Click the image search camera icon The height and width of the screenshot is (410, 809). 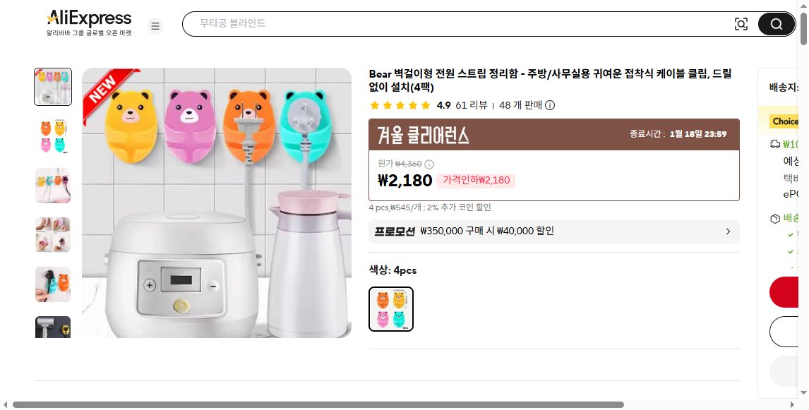[x=741, y=23]
